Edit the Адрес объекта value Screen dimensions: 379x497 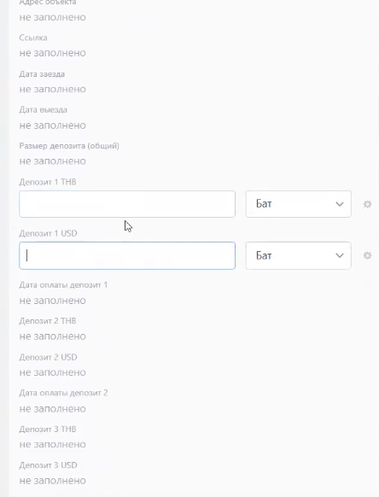pos(53,17)
